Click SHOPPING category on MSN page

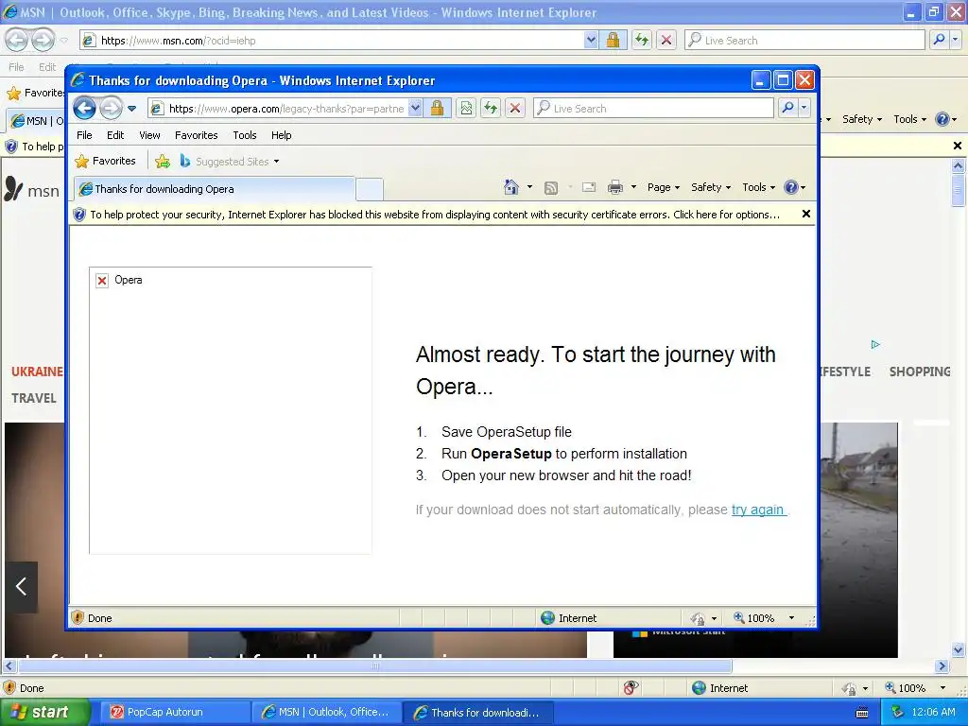pyautogui.click(x=920, y=372)
